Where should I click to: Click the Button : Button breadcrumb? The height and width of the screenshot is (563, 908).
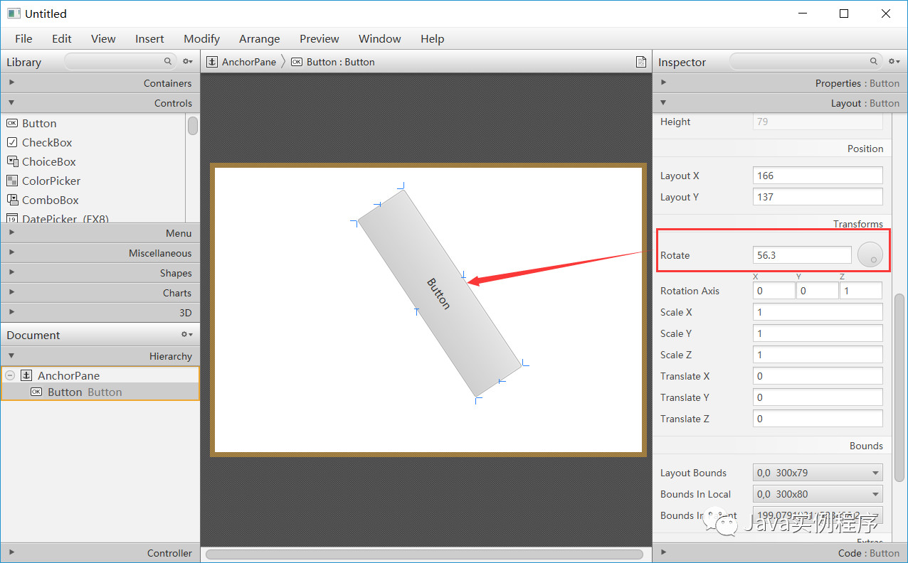tap(340, 62)
